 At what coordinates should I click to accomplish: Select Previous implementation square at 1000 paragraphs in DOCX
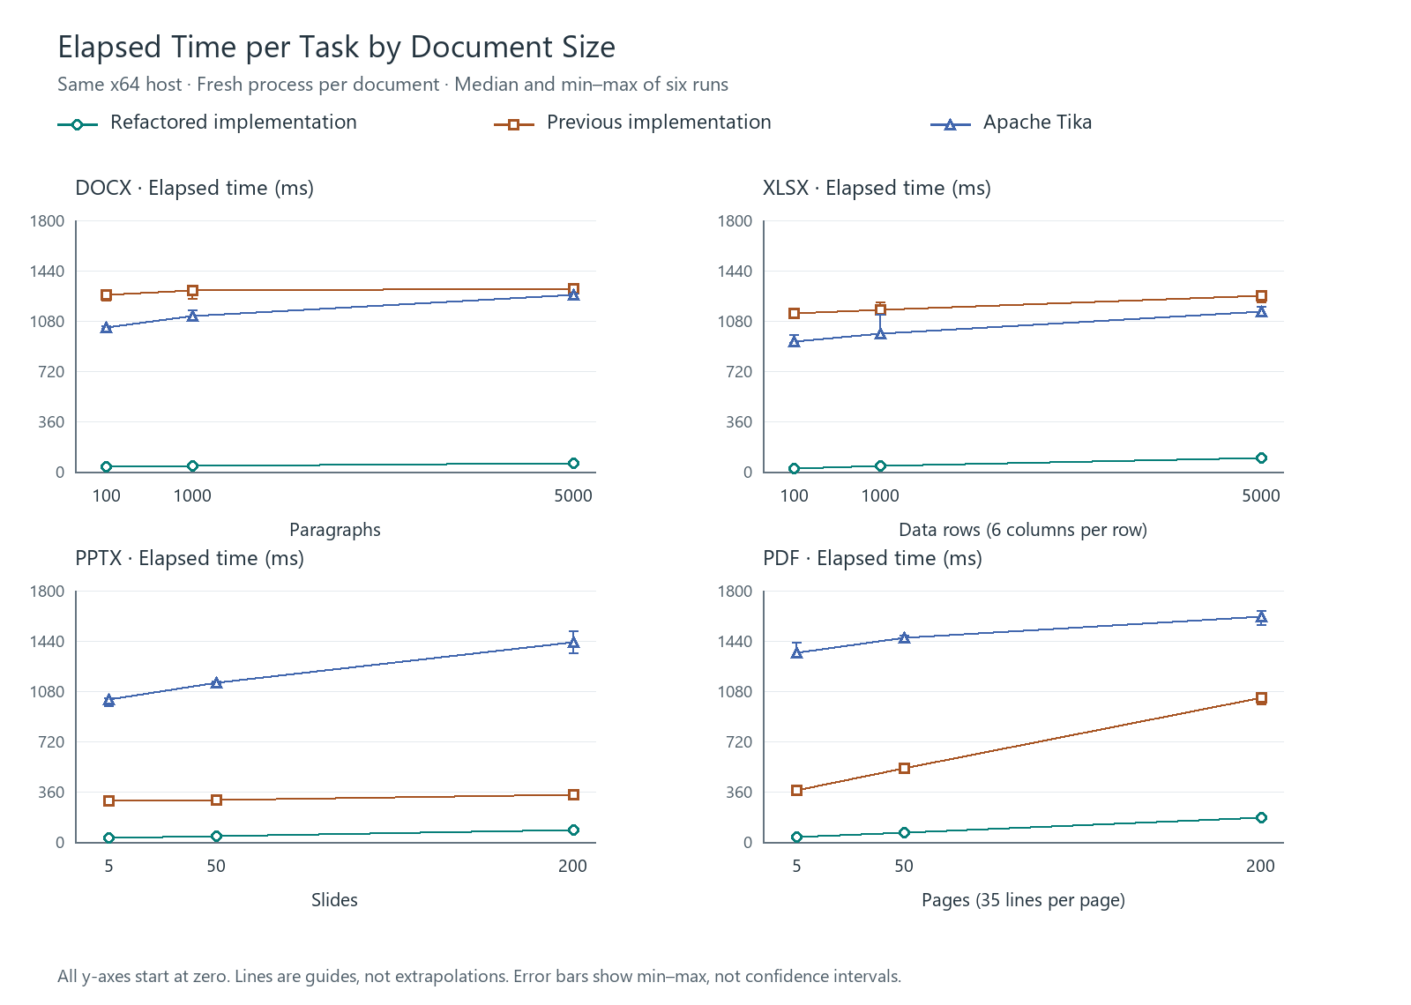click(192, 291)
